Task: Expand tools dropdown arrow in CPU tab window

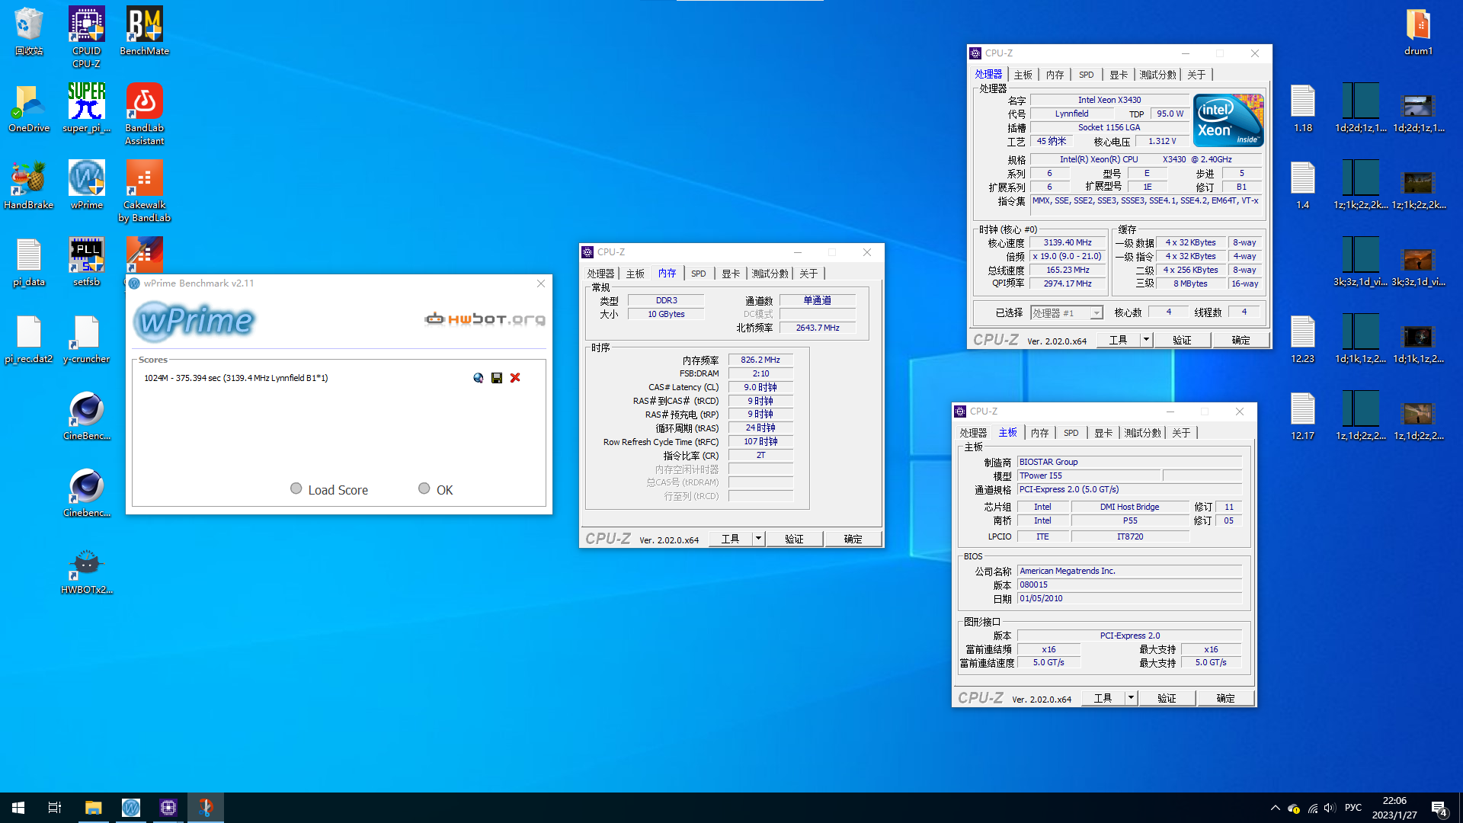Action: click(1145, 340)
